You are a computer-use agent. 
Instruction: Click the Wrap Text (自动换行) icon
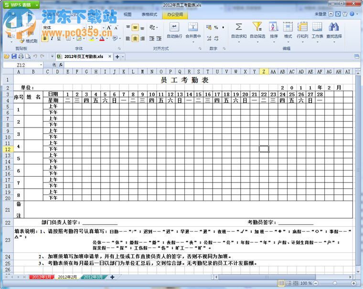[174, 27]
